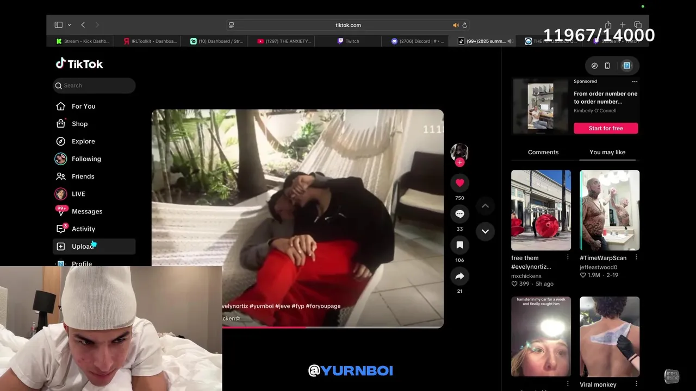Open the Viral monkey video thumbnail

[610, 337]
